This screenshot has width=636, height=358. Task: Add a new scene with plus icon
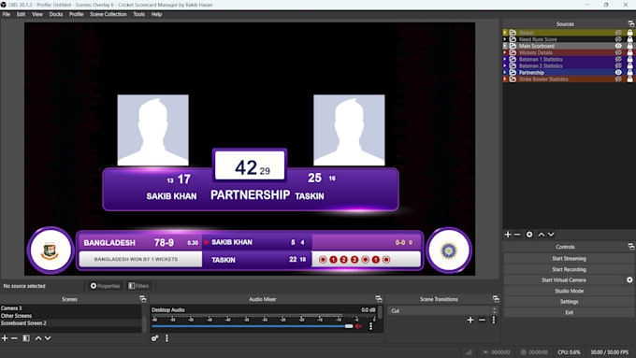tap(5, 338)
